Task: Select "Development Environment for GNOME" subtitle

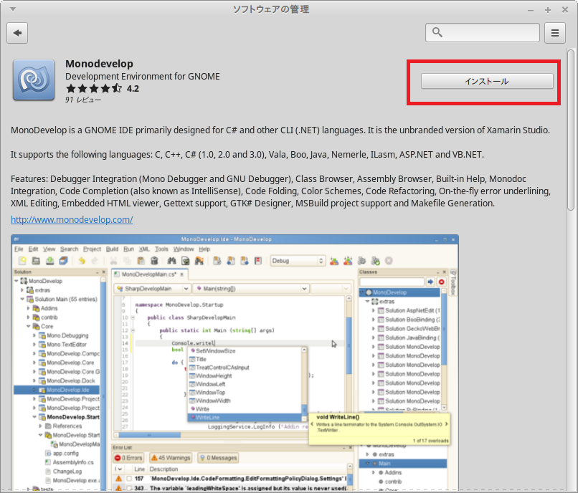Action: [143, 76]
